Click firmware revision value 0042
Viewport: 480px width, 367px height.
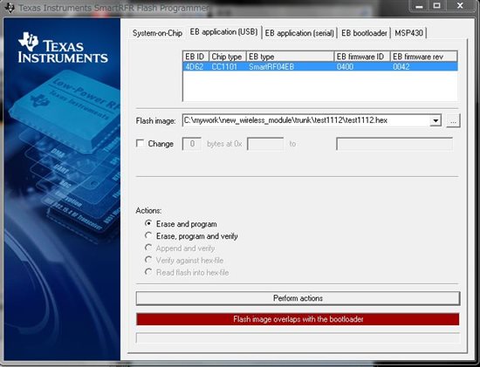tap(401, 66)
